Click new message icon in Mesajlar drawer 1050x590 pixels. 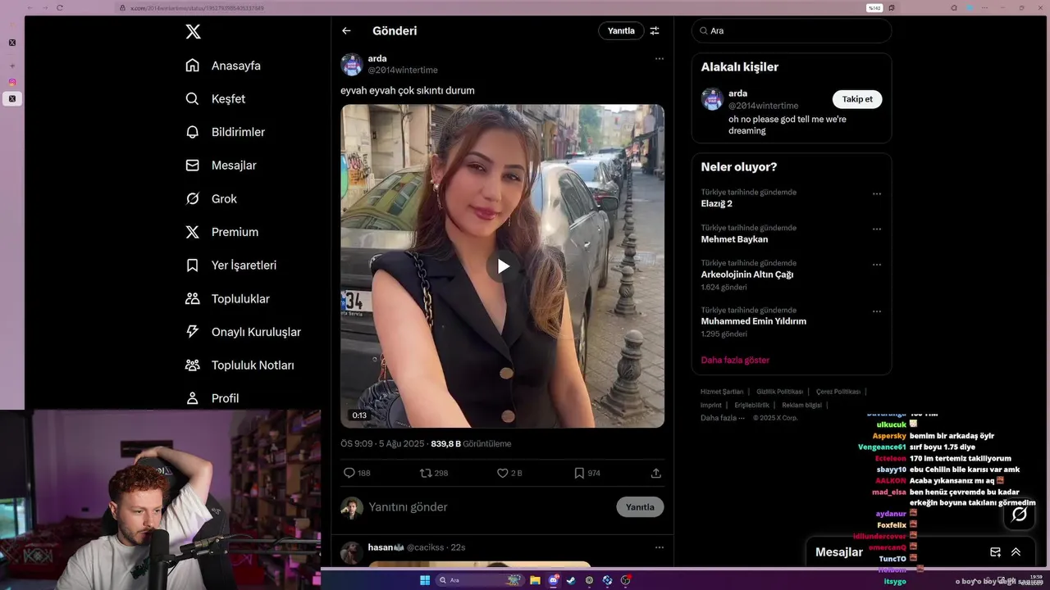pyautogui.click(x=995, y=552)
